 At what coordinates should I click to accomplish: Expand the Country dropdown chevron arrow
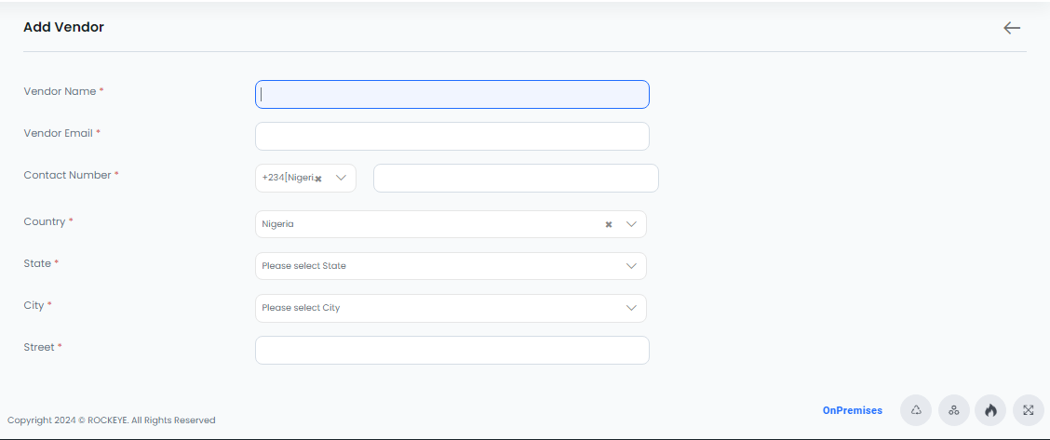[x=631, y=225]
